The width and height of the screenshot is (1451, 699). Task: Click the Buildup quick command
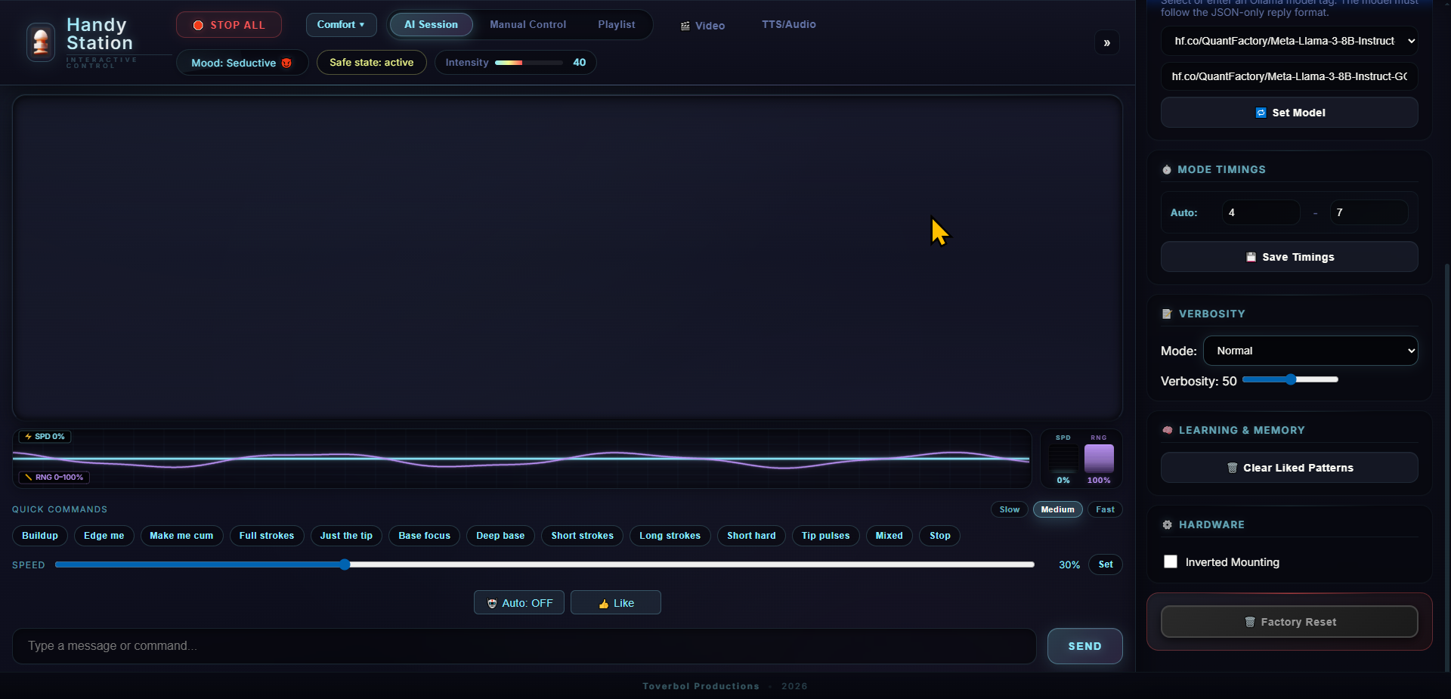pyautogui.click(x=40, y=536)
